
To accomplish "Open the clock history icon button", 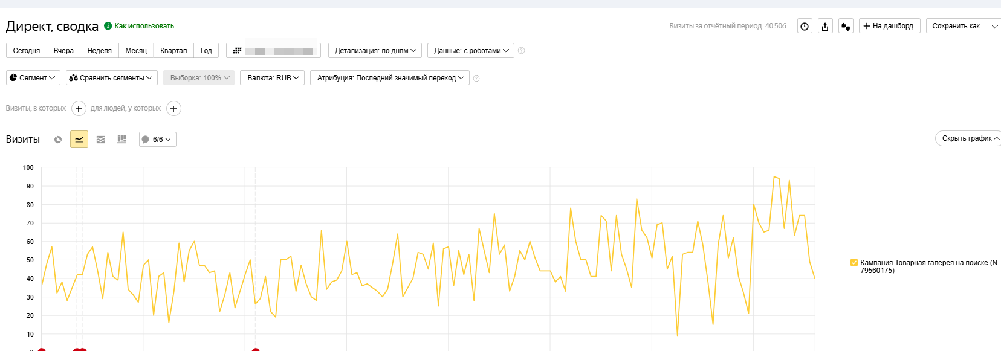I will point(805,26).
